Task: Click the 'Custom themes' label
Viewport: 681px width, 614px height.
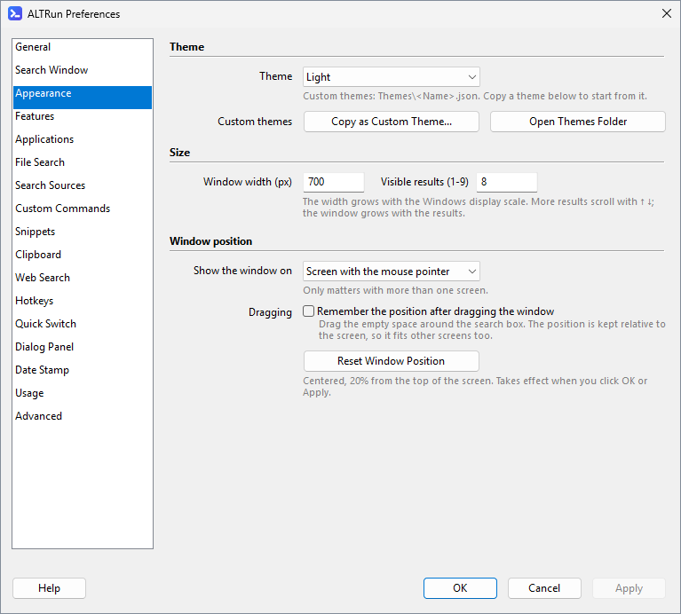Action: [255, 122]
